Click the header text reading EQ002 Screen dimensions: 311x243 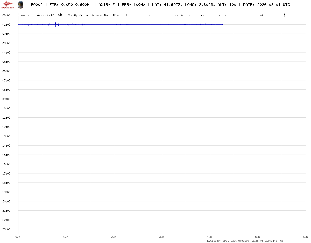click(37, 5)
